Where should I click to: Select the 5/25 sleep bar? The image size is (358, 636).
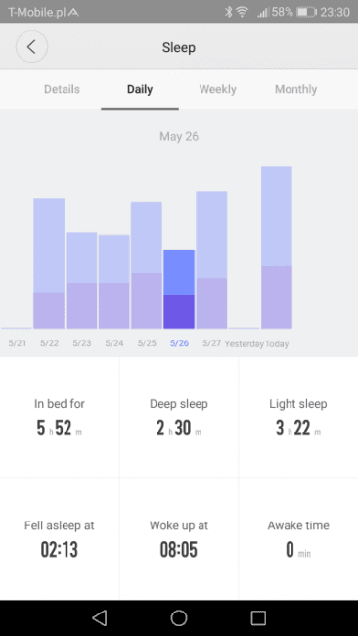tap(147, 265)
